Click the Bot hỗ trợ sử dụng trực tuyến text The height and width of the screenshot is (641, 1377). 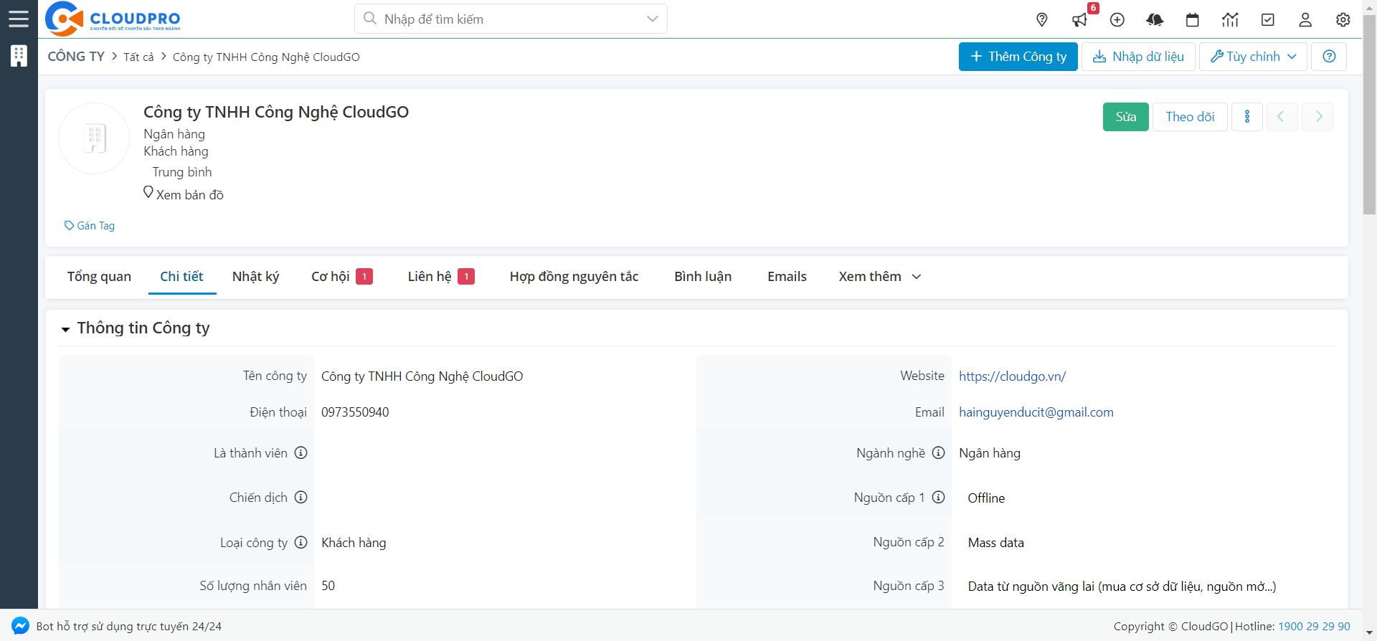click(x=129, y=626)
